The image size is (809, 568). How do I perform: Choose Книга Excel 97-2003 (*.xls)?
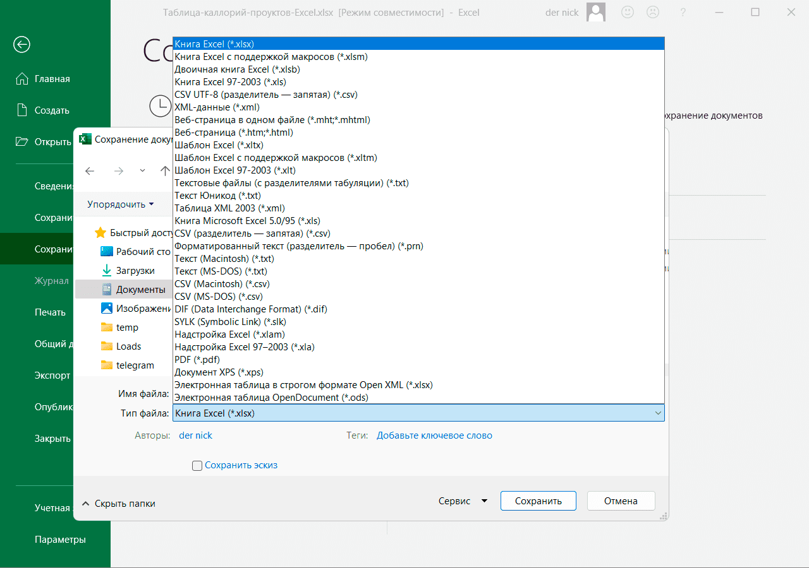(x=418, y=82)
